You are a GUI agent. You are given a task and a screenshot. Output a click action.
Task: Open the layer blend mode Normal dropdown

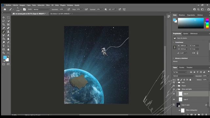tap(183, 76)
